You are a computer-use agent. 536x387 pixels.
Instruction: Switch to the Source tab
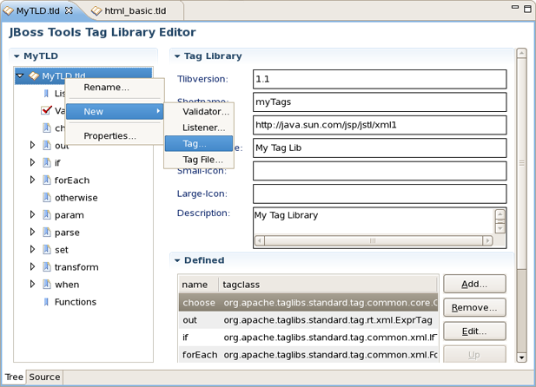(44, 377)
